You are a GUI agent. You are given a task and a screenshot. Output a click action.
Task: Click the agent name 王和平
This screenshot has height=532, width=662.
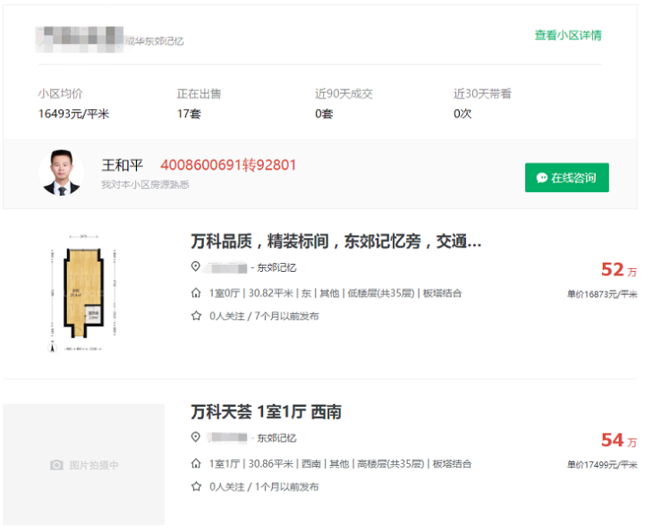122,165
